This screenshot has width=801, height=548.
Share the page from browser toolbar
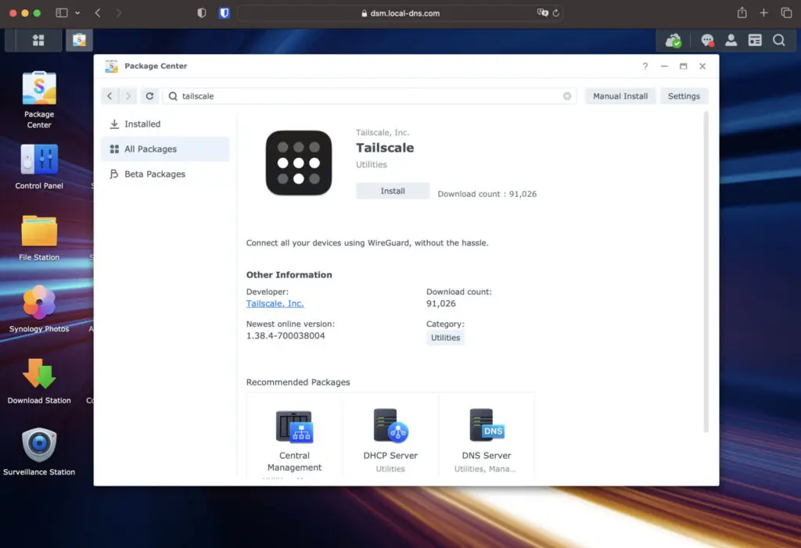tap(742, 13)
